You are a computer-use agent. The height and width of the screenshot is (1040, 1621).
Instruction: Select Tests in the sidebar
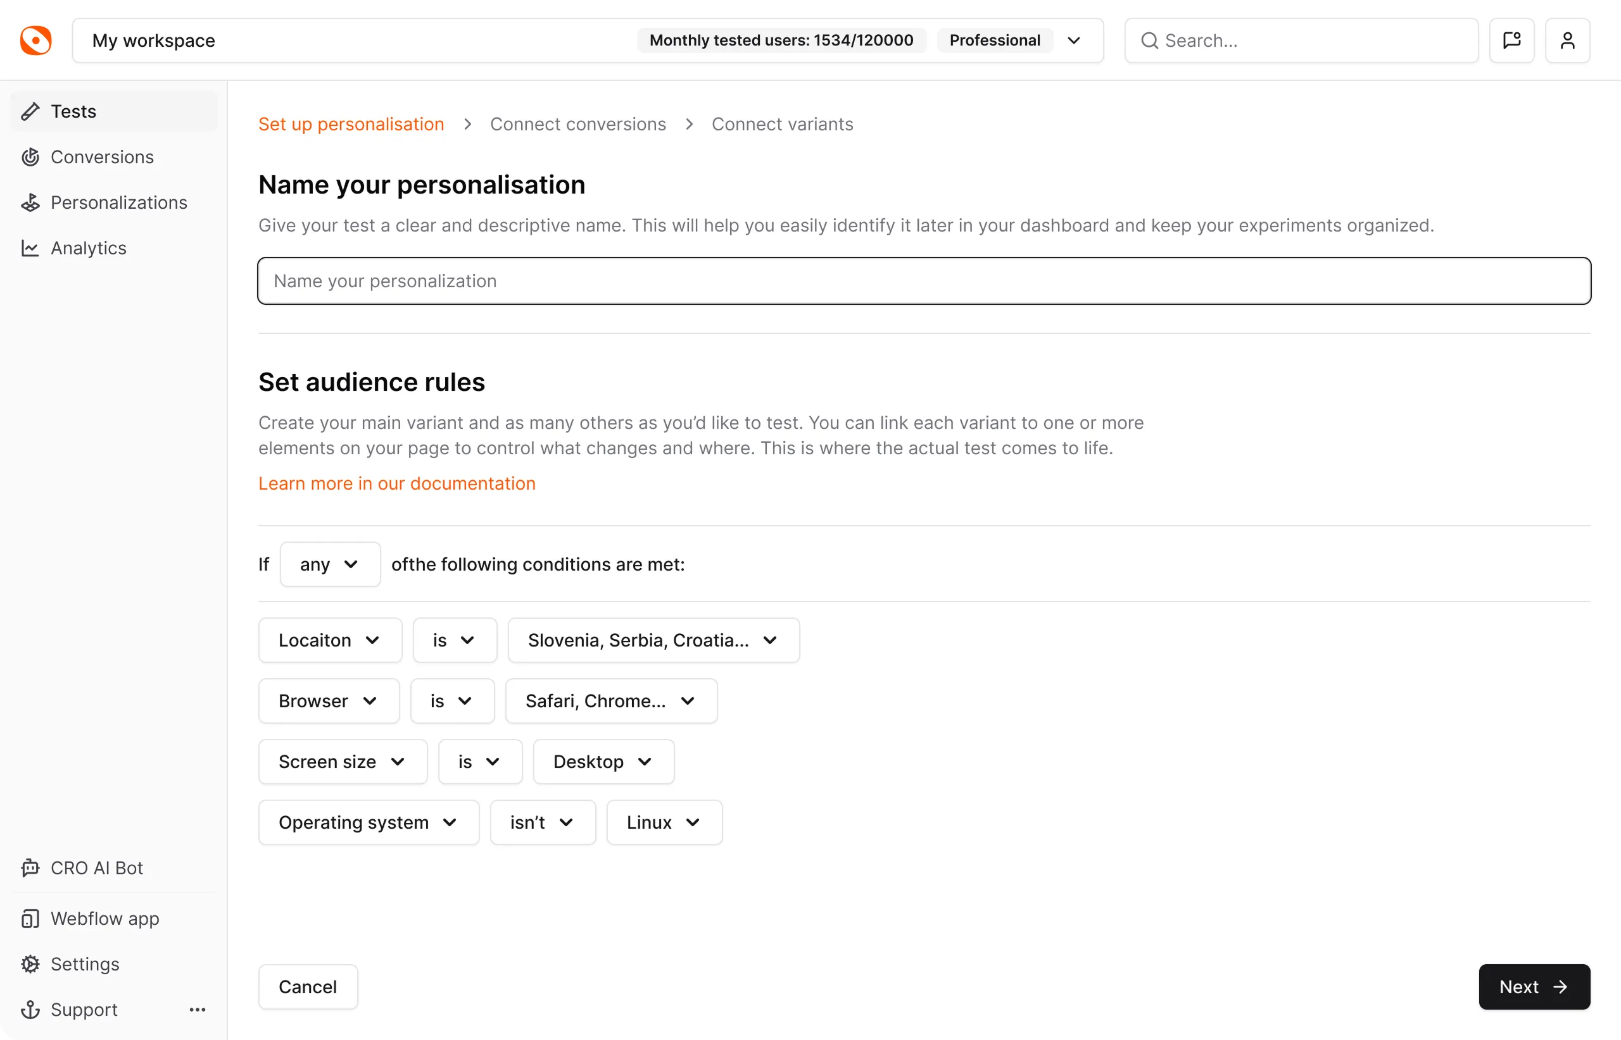tap(73, 111)
